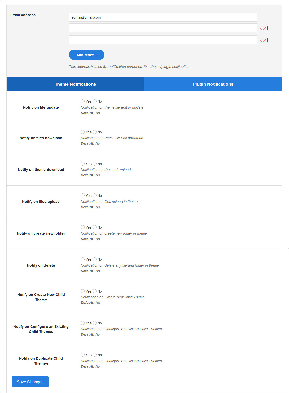Switch to Plugin Notifications tab
Viewport: 289px width, 393px height.
213,84
